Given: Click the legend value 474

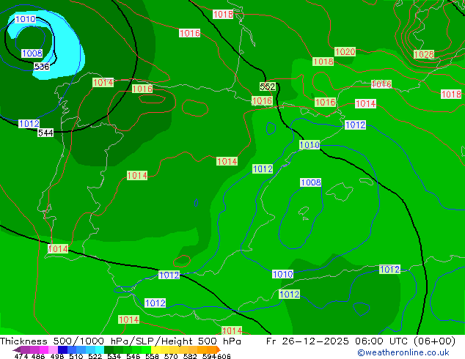Looking at the screenshot, I should (x=21, y=356).
